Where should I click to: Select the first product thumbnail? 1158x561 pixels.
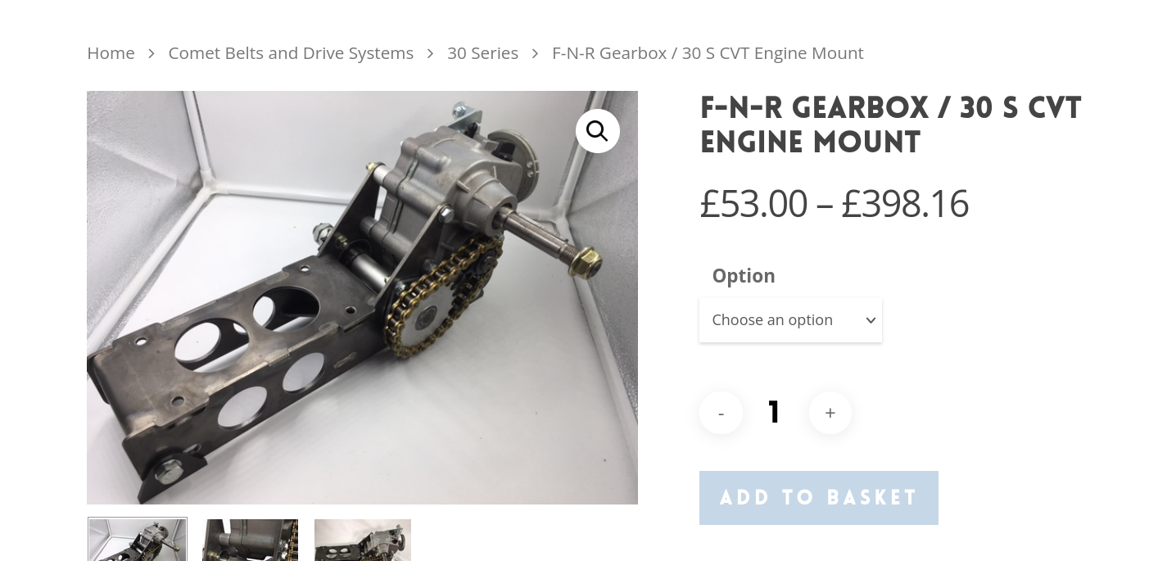pyautogui.click(x=138, y=539)
